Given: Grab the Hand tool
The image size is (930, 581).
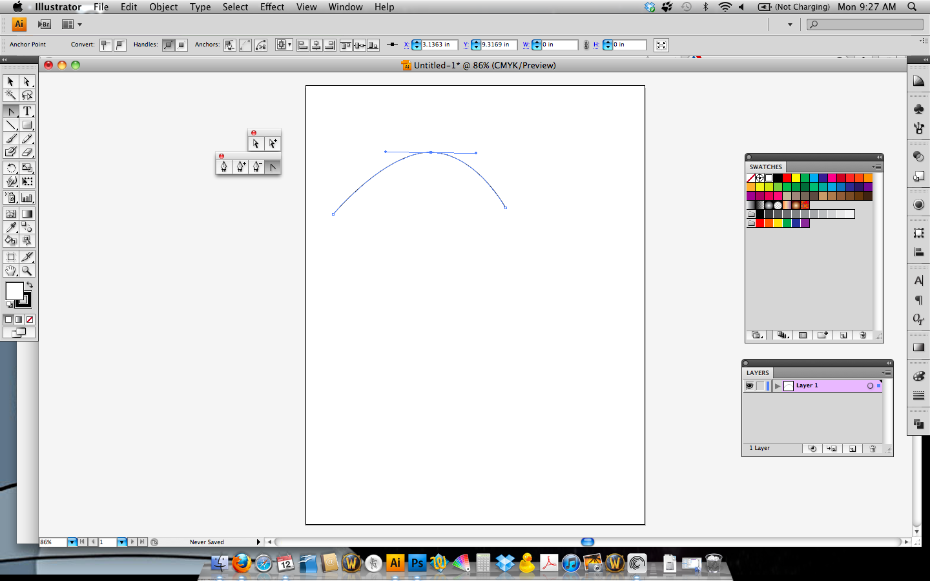Looking at the screenshot, I should click(10, 270).
